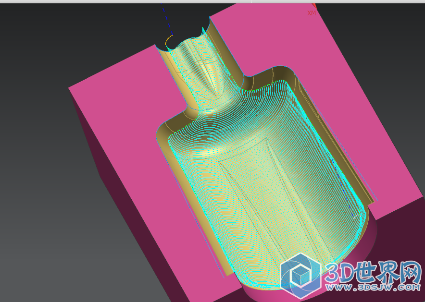Viewport: 425px width, 302px height.
Task: Select the red X-axis arrowhead tip
Action: [x=314, y=6]
